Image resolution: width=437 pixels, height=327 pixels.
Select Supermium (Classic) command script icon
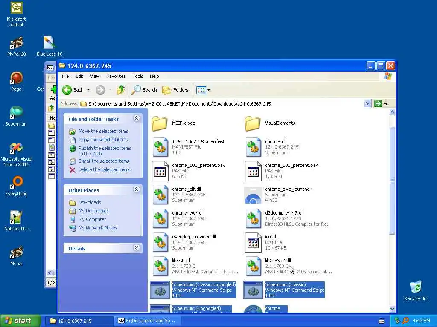(x=253, y=290)
